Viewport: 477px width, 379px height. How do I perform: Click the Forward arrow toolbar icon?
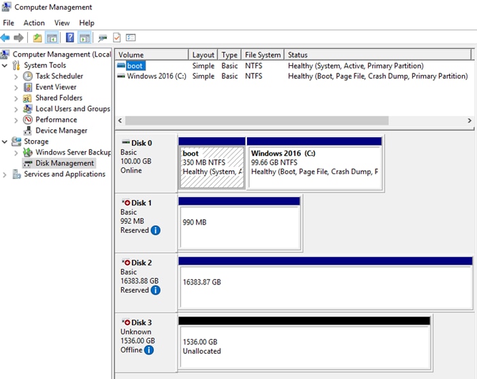[x=18, y=37]
